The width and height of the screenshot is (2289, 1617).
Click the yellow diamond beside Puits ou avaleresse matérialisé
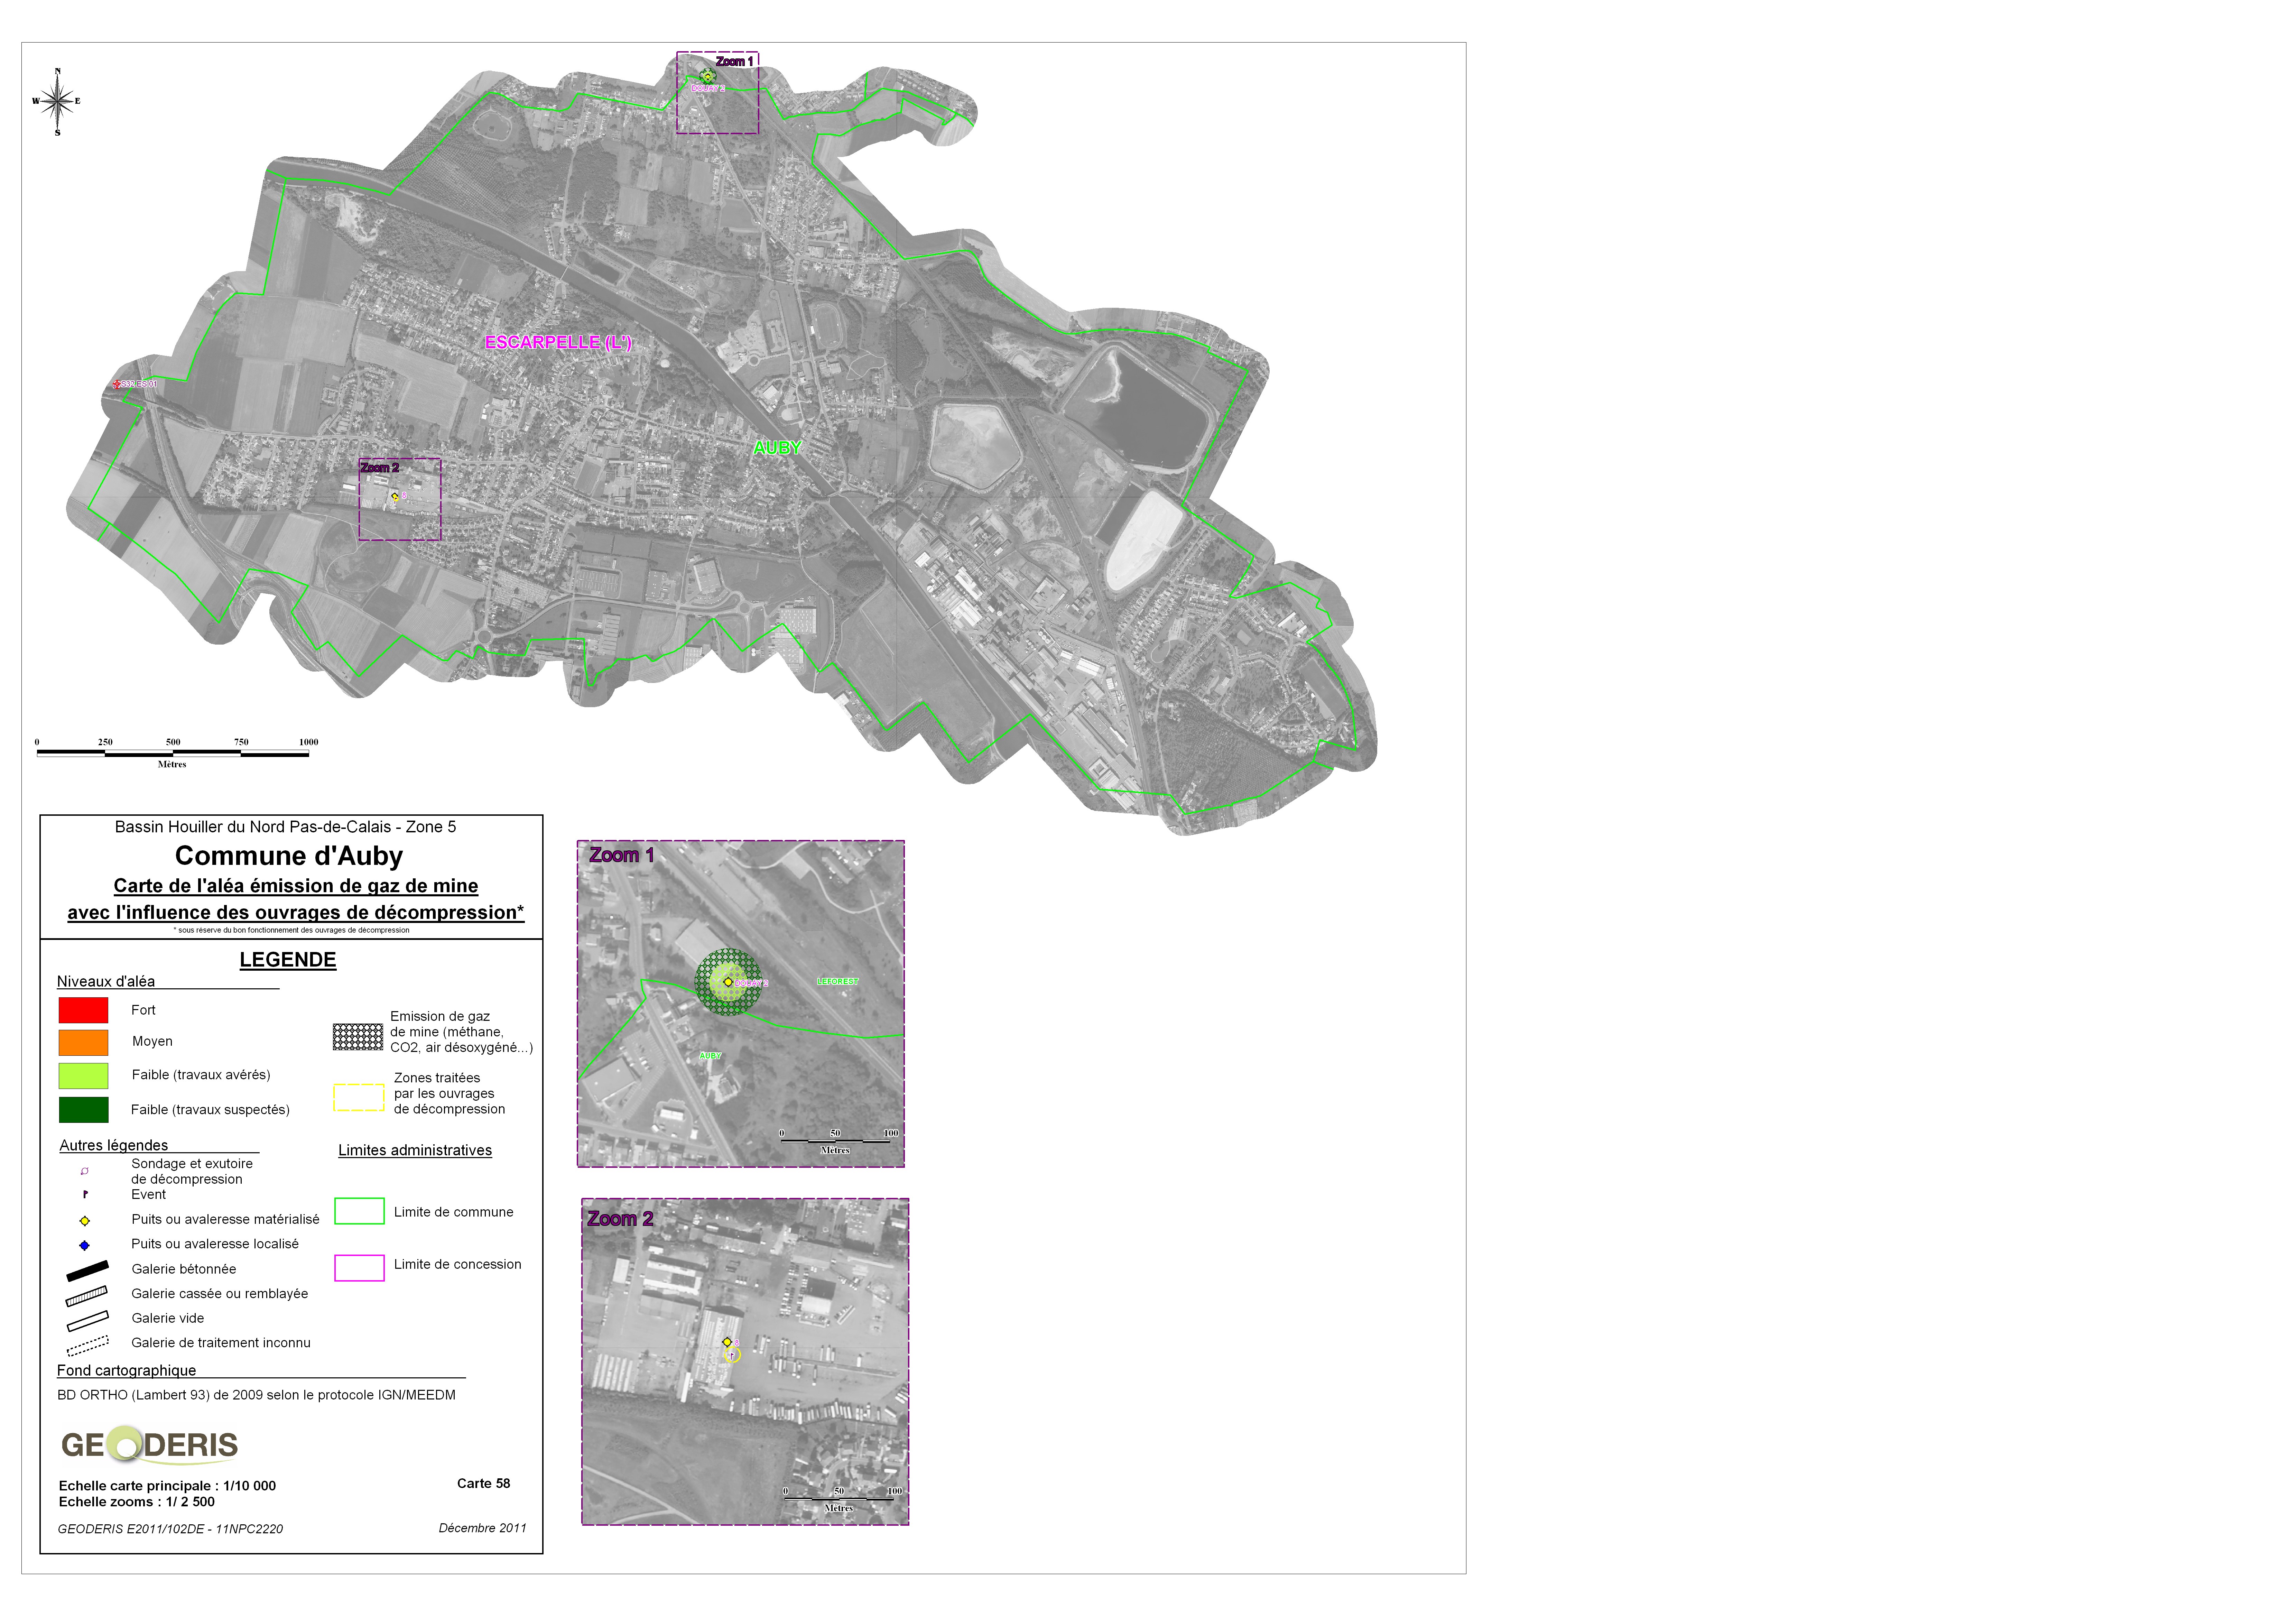click(85, 1221)
